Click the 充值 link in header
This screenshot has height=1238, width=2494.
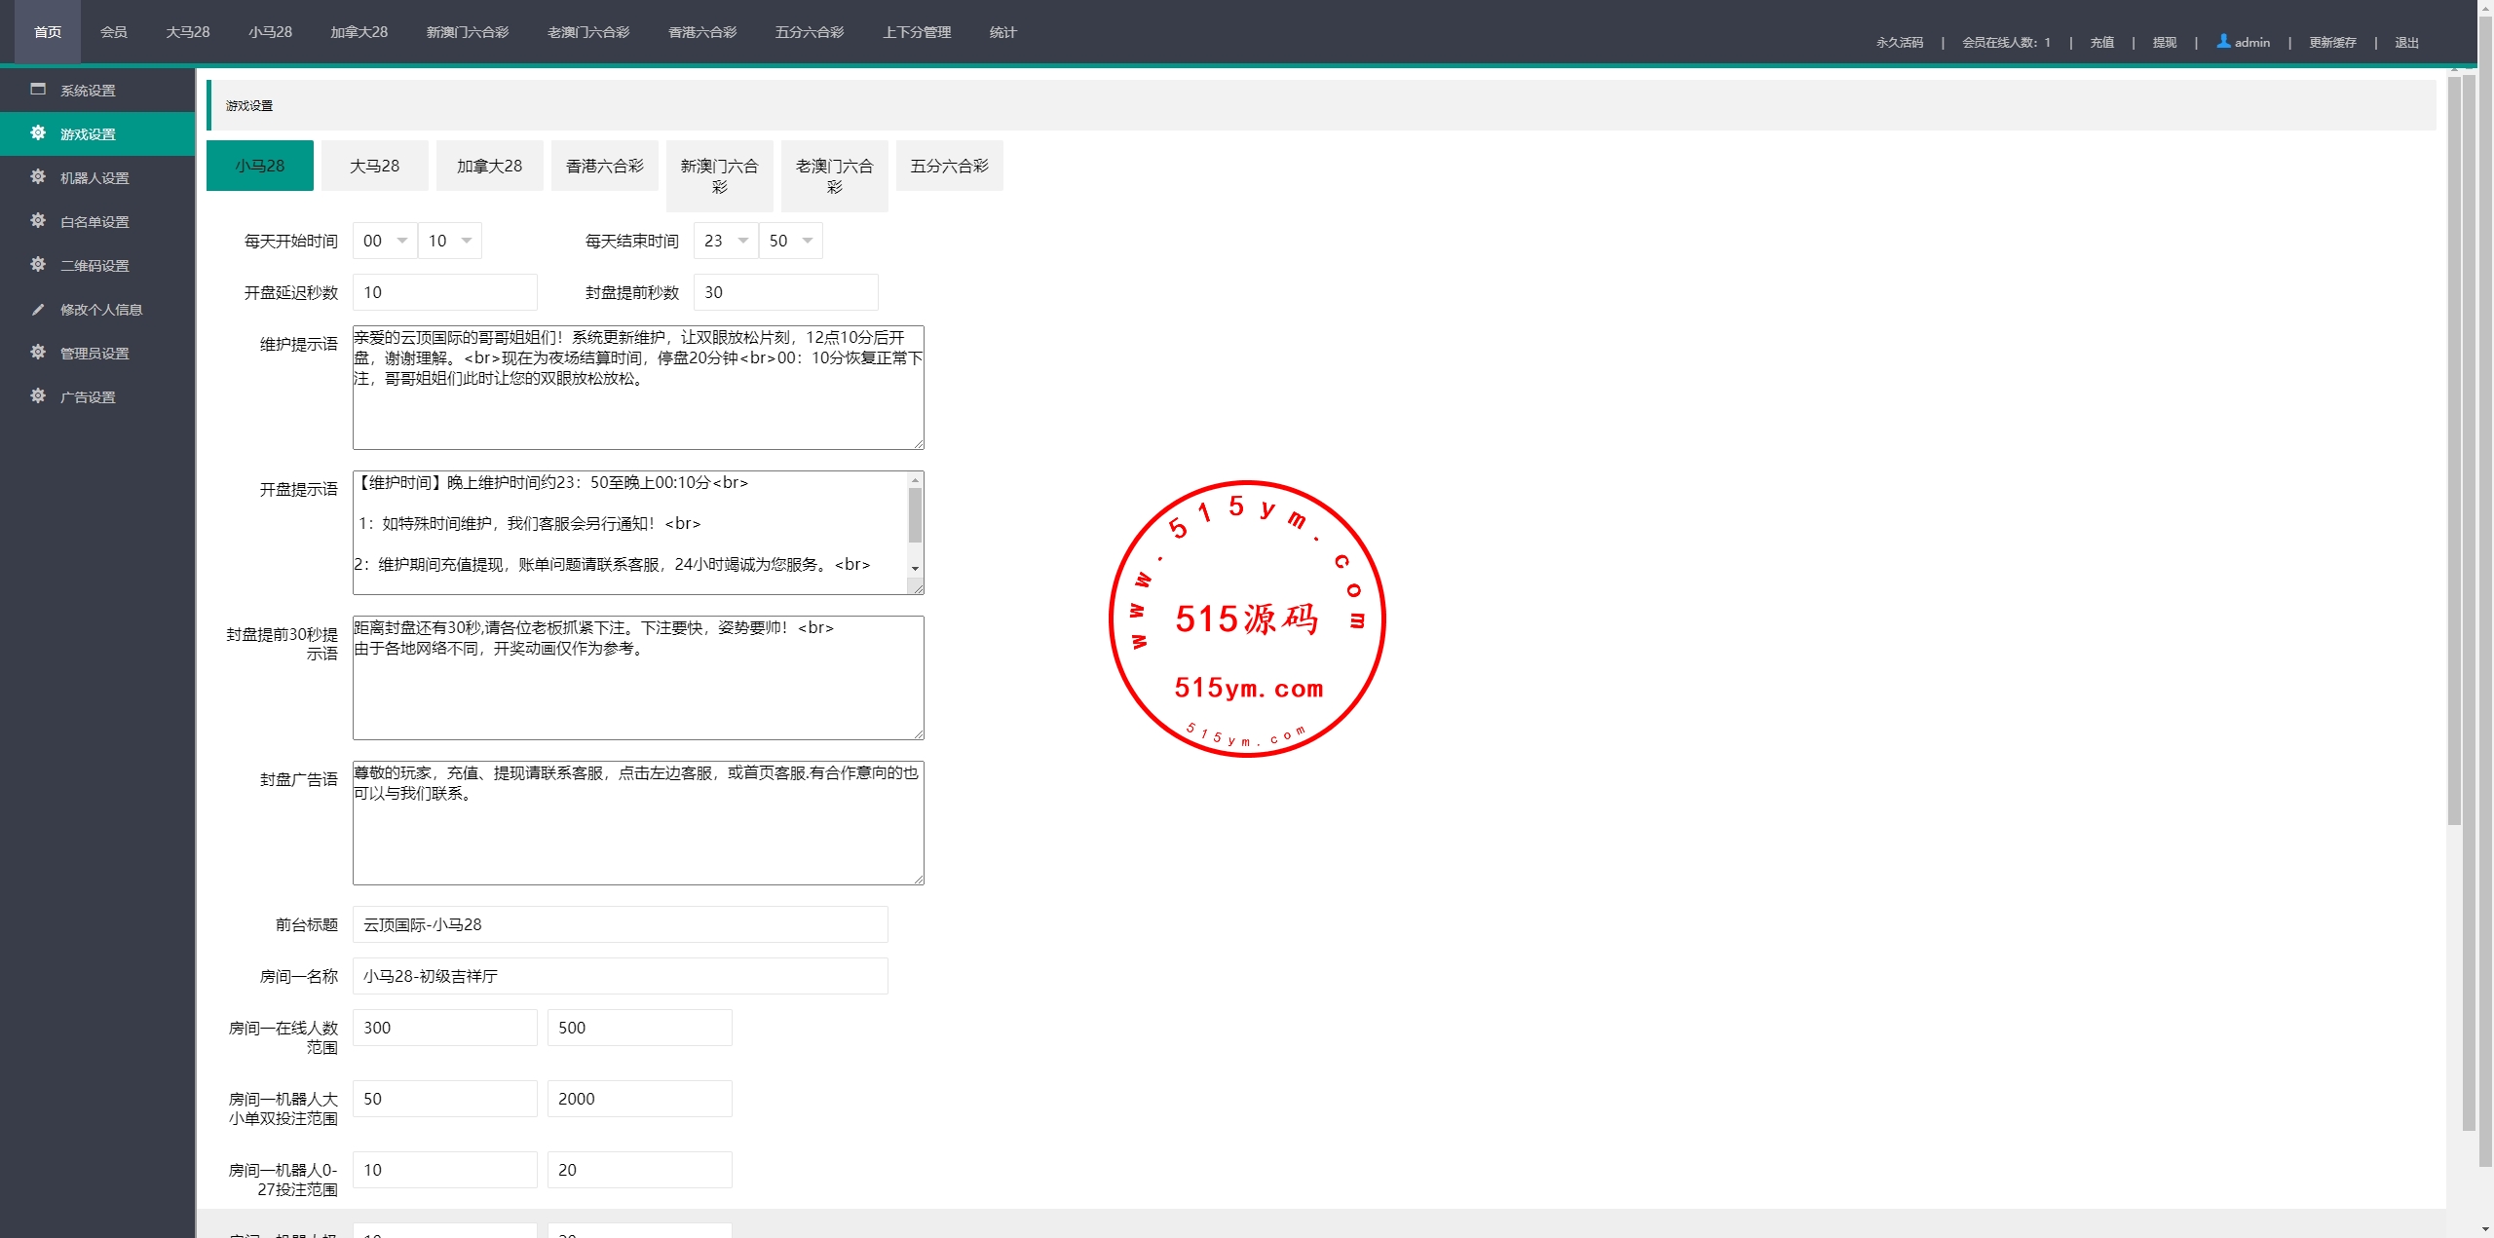pyautogui.click(x=2101, y=42)
